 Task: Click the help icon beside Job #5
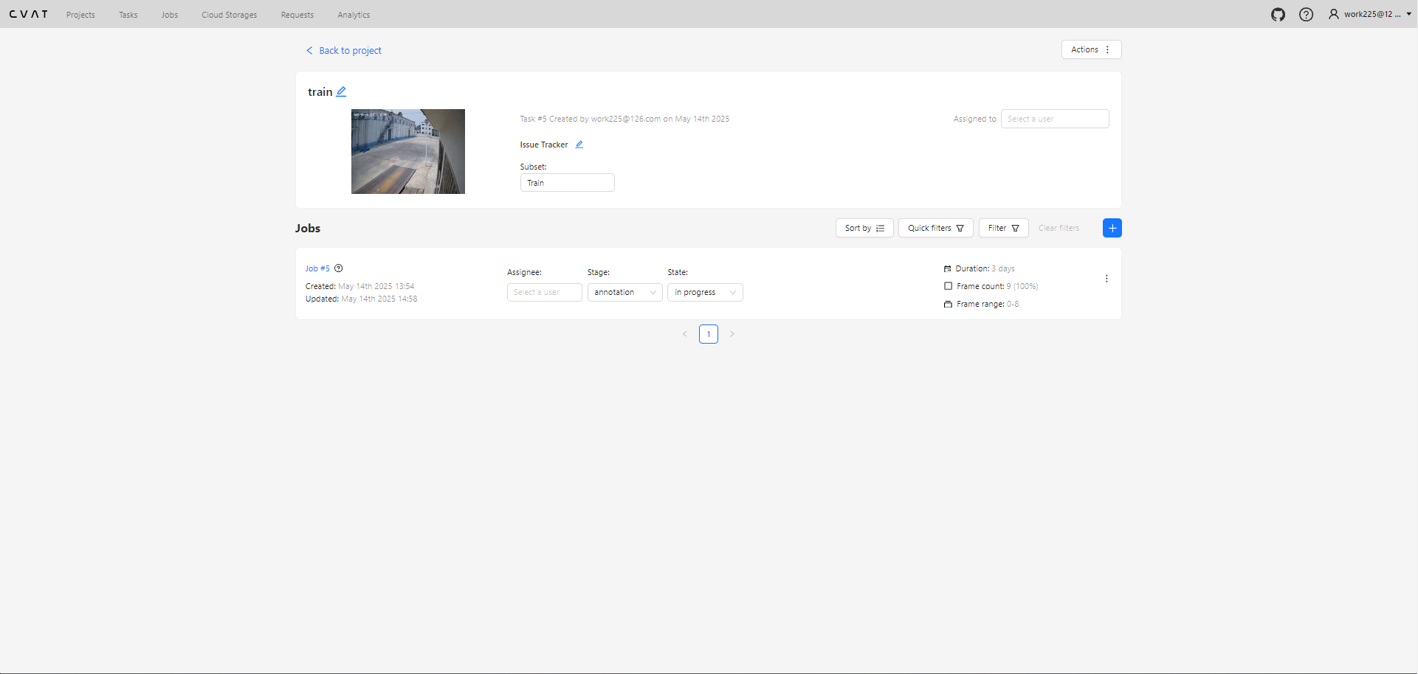pos(339,268)
